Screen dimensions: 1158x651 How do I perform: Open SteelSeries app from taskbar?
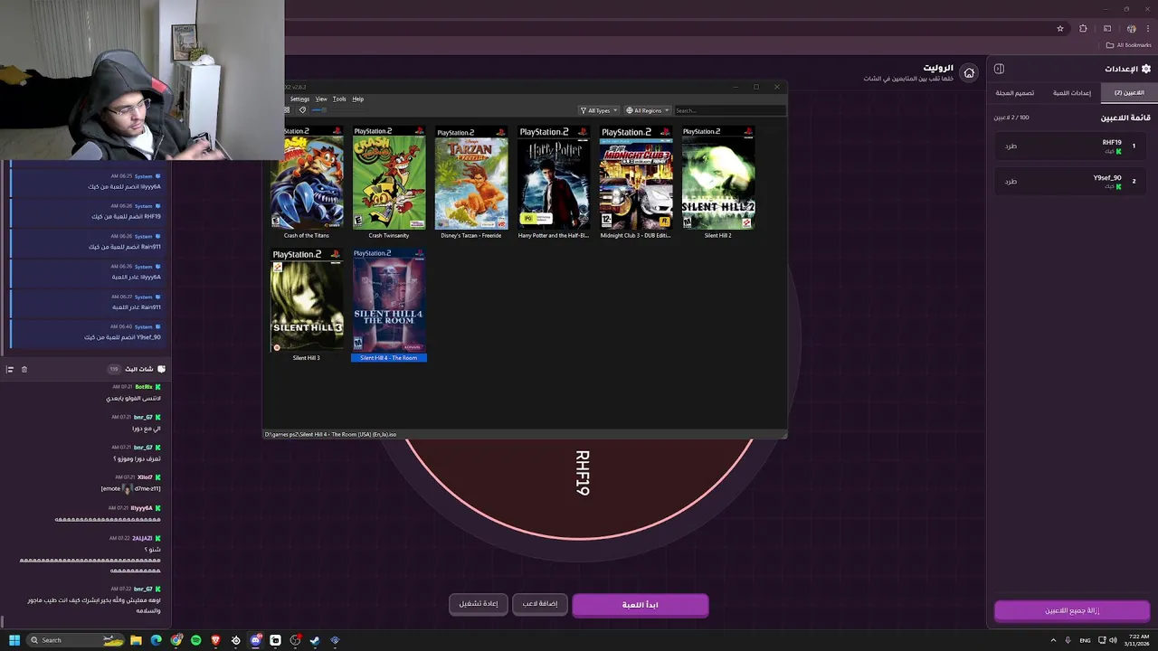tap(236, 640)
